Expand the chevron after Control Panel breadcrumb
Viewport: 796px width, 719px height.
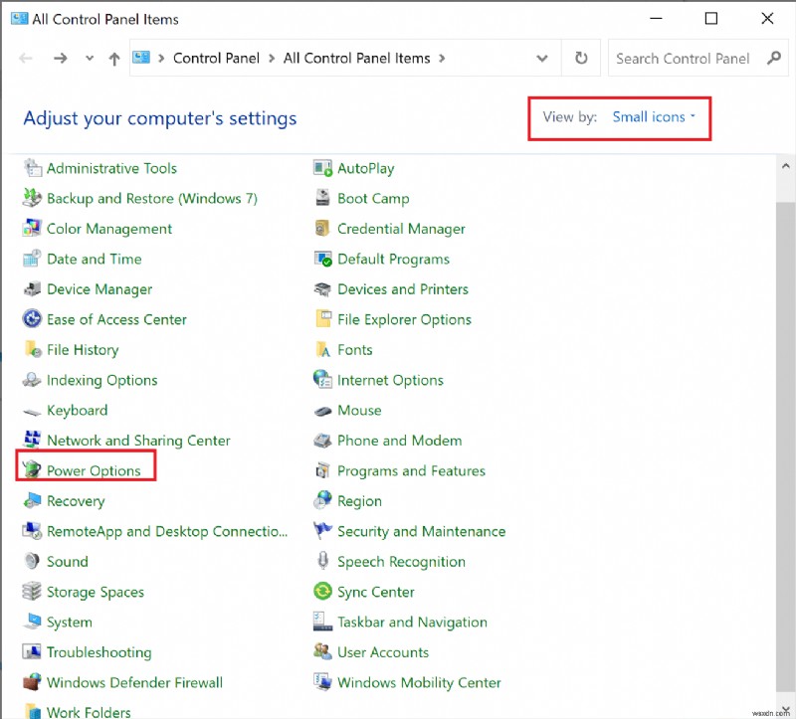[x=269, y=59]
